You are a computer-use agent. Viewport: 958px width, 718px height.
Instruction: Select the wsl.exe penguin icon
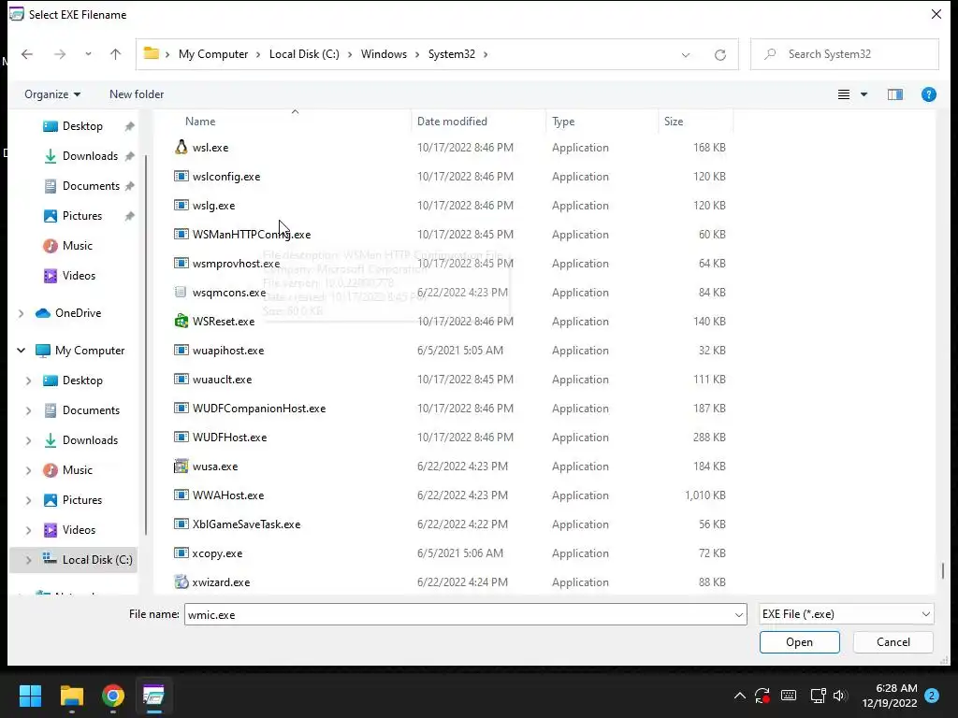[181, 147]
